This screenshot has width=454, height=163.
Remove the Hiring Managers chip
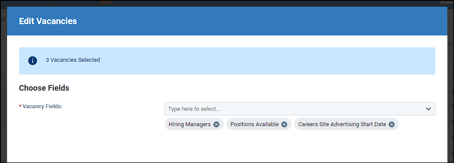tap(216, 124)
